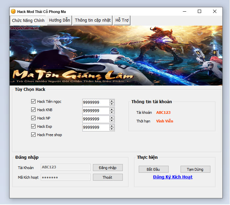230x205 pixels.
Task: Raise the NP value using up arrow
Action: pos(112,118)
